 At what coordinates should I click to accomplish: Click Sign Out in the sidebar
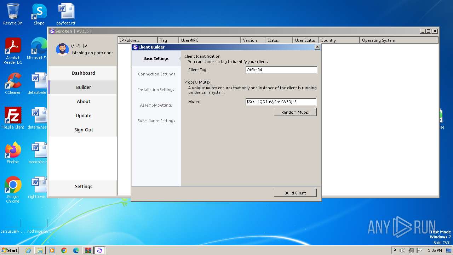pos(83,130)
